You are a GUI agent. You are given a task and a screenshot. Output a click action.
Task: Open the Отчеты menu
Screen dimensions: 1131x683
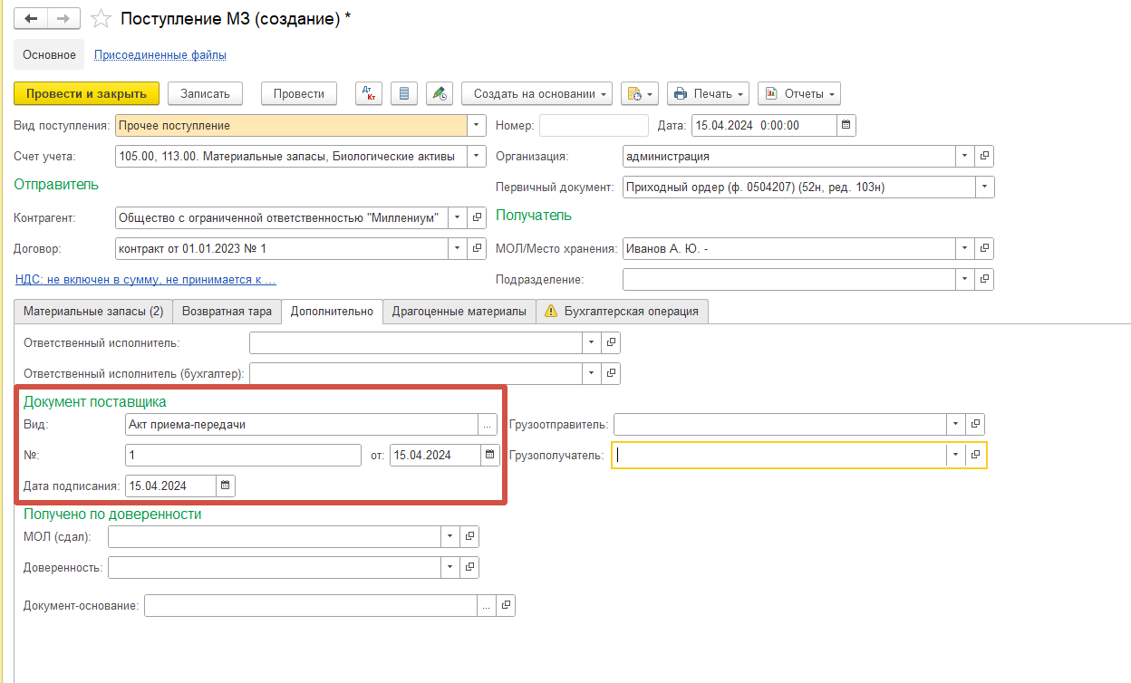(x=799, y=93)
